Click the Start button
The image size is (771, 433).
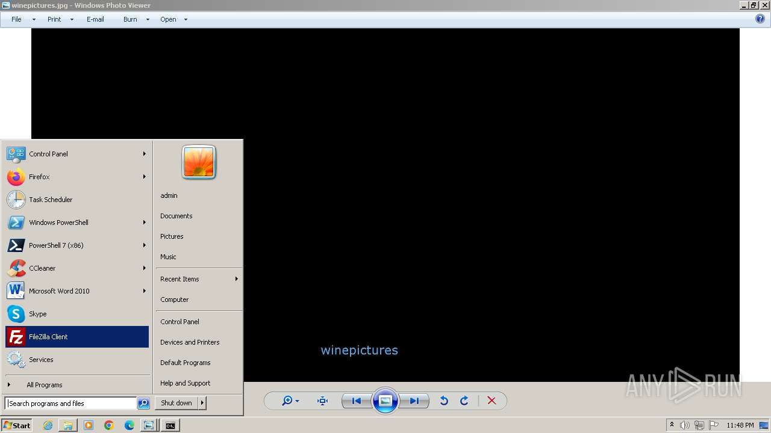tap(17, 425)
